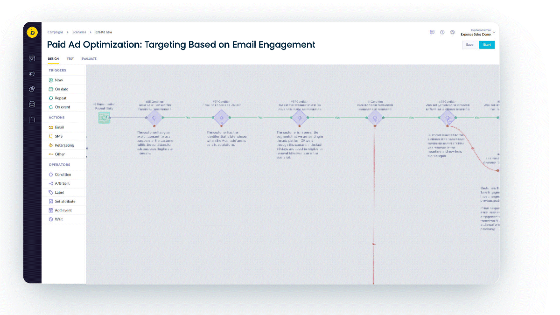Select the Add event operator
This screenshot has width=560, height=315.
tap(63, 210)
